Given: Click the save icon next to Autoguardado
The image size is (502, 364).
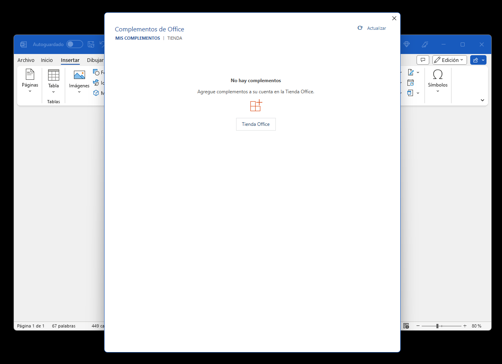Looking at the screenshot, I should coord(91,44).
